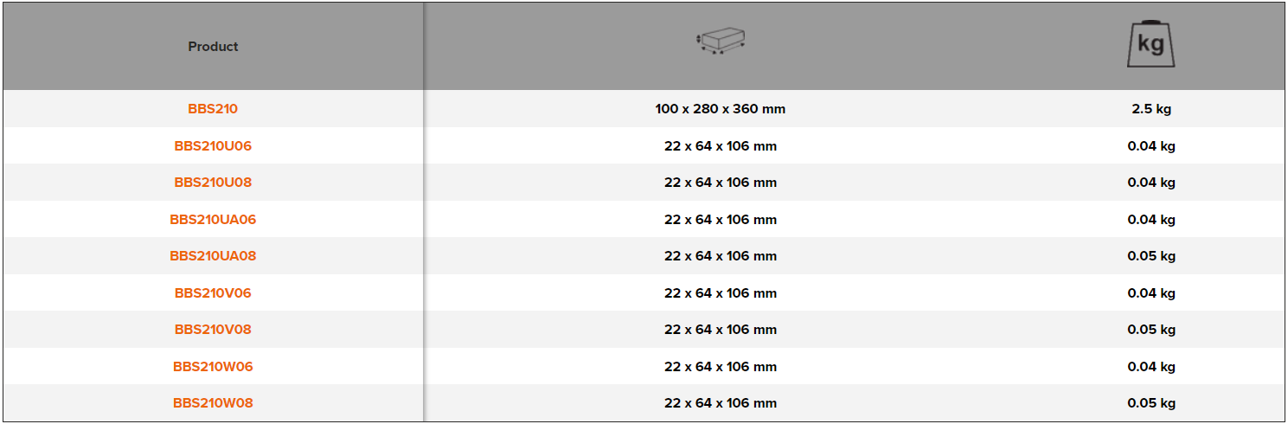Image resolution: width=1288 pixels, height=424 pixels.
Task: Open the BBS210UA06 product link
Action: pos(213,220)
